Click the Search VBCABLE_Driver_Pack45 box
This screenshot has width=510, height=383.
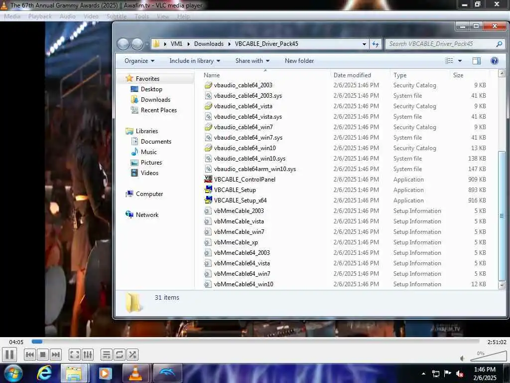pyautogui.click(x=445, y=44)
